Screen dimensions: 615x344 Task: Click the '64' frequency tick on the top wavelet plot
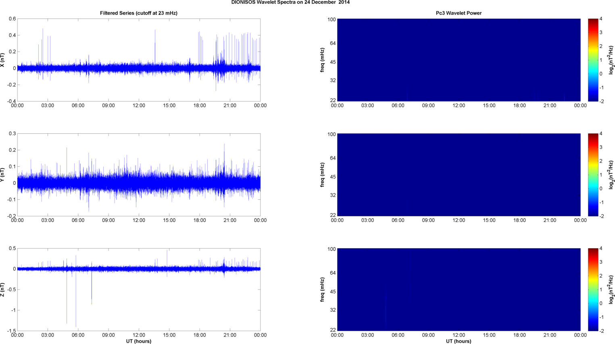tap(333, 44)
